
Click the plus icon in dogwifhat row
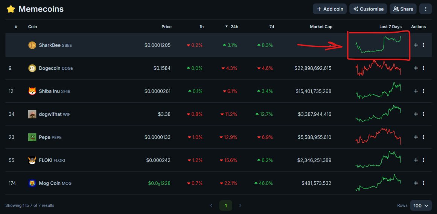click(416, 114)
